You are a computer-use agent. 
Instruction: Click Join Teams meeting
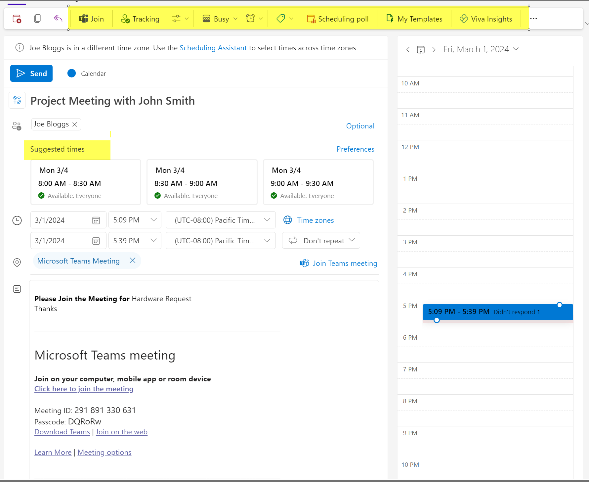(338, 263)
